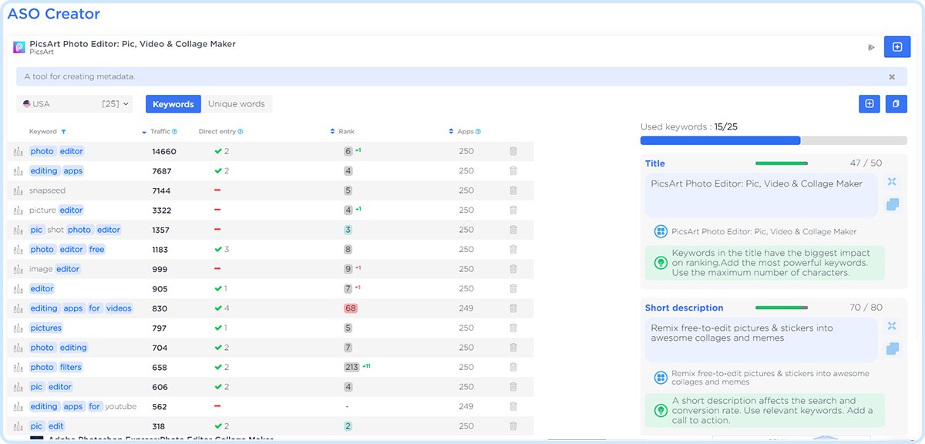
Task: Click the "filters" keyword tag
Action: 71,367
